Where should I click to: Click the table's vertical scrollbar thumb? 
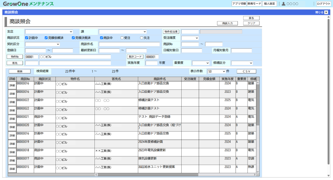[x=258, y=105]
